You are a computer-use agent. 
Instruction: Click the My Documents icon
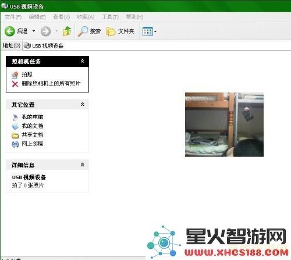click(x=15, y=126)
